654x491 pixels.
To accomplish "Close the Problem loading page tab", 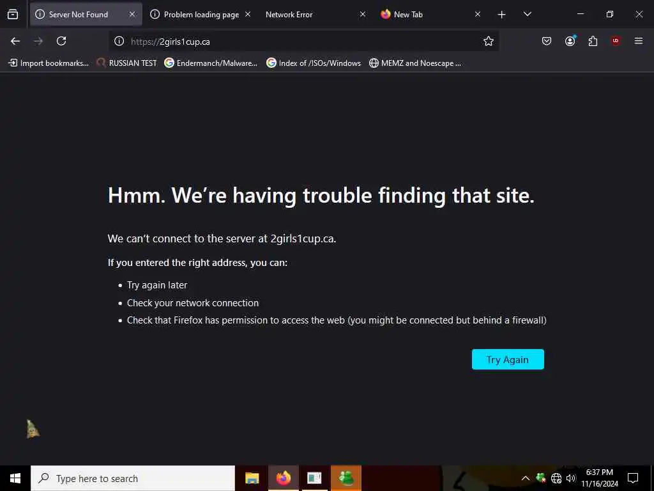I will 248,14.
